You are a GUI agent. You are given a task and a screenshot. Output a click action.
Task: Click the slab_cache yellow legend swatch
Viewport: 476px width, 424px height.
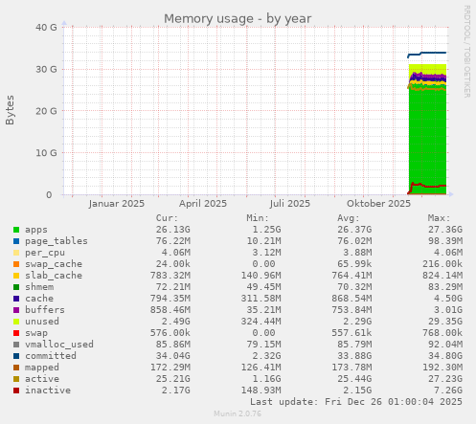[16, 276]
